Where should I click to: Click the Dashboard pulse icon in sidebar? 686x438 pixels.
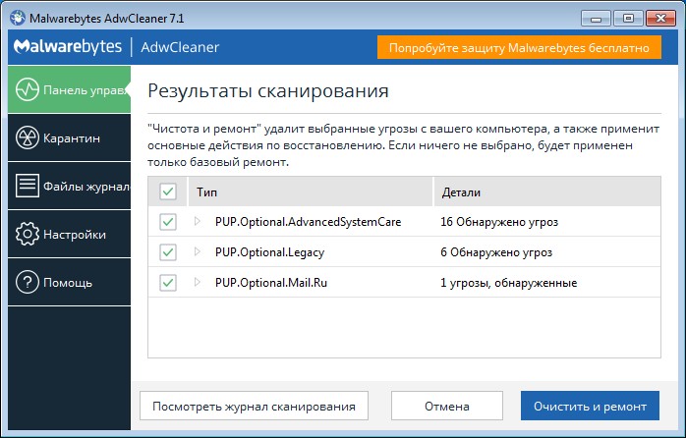28,89
